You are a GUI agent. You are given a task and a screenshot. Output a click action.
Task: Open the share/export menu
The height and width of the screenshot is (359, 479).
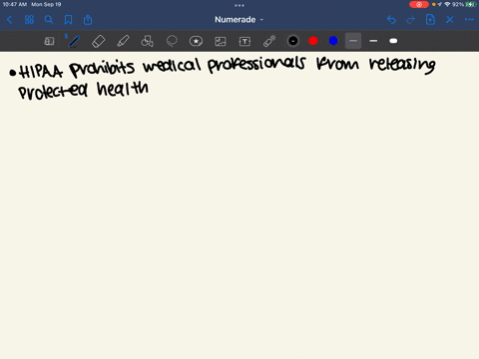click(88, 20)
